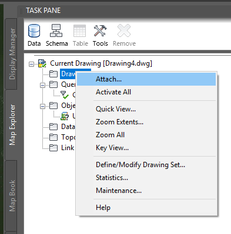This screenshot has width=231, height=234.
Task: Choose Maintenance... in context menu
Action: (x=146, y=191)
